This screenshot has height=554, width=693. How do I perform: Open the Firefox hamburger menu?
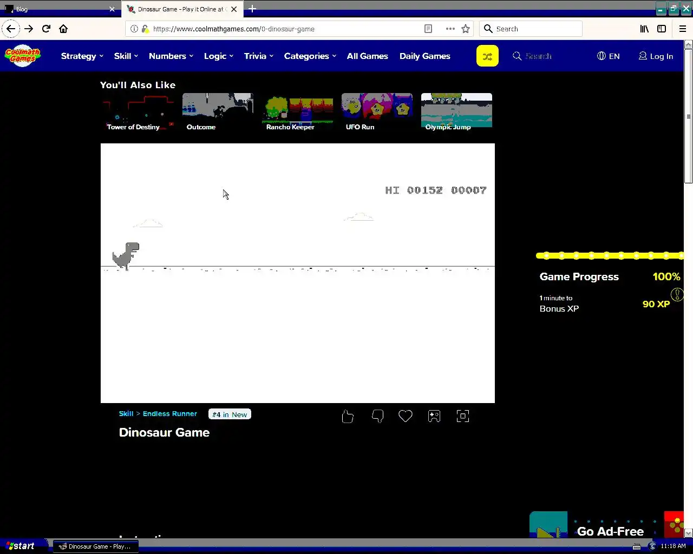pyautogui.click(x=683, y=29)
